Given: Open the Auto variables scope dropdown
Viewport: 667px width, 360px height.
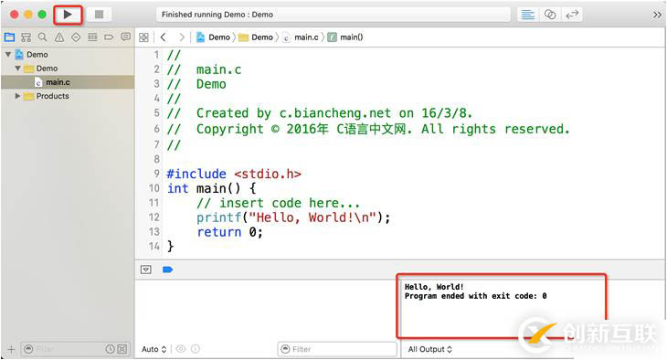Looking at the screenshot, I should [154, 349].
